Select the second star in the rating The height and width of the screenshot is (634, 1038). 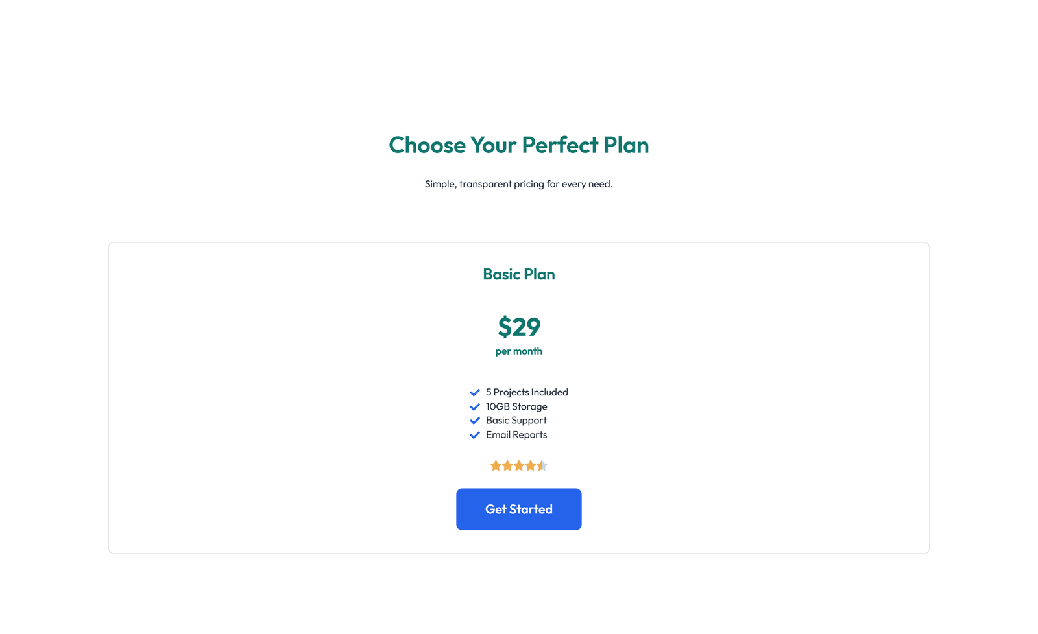tap(507, 465)
